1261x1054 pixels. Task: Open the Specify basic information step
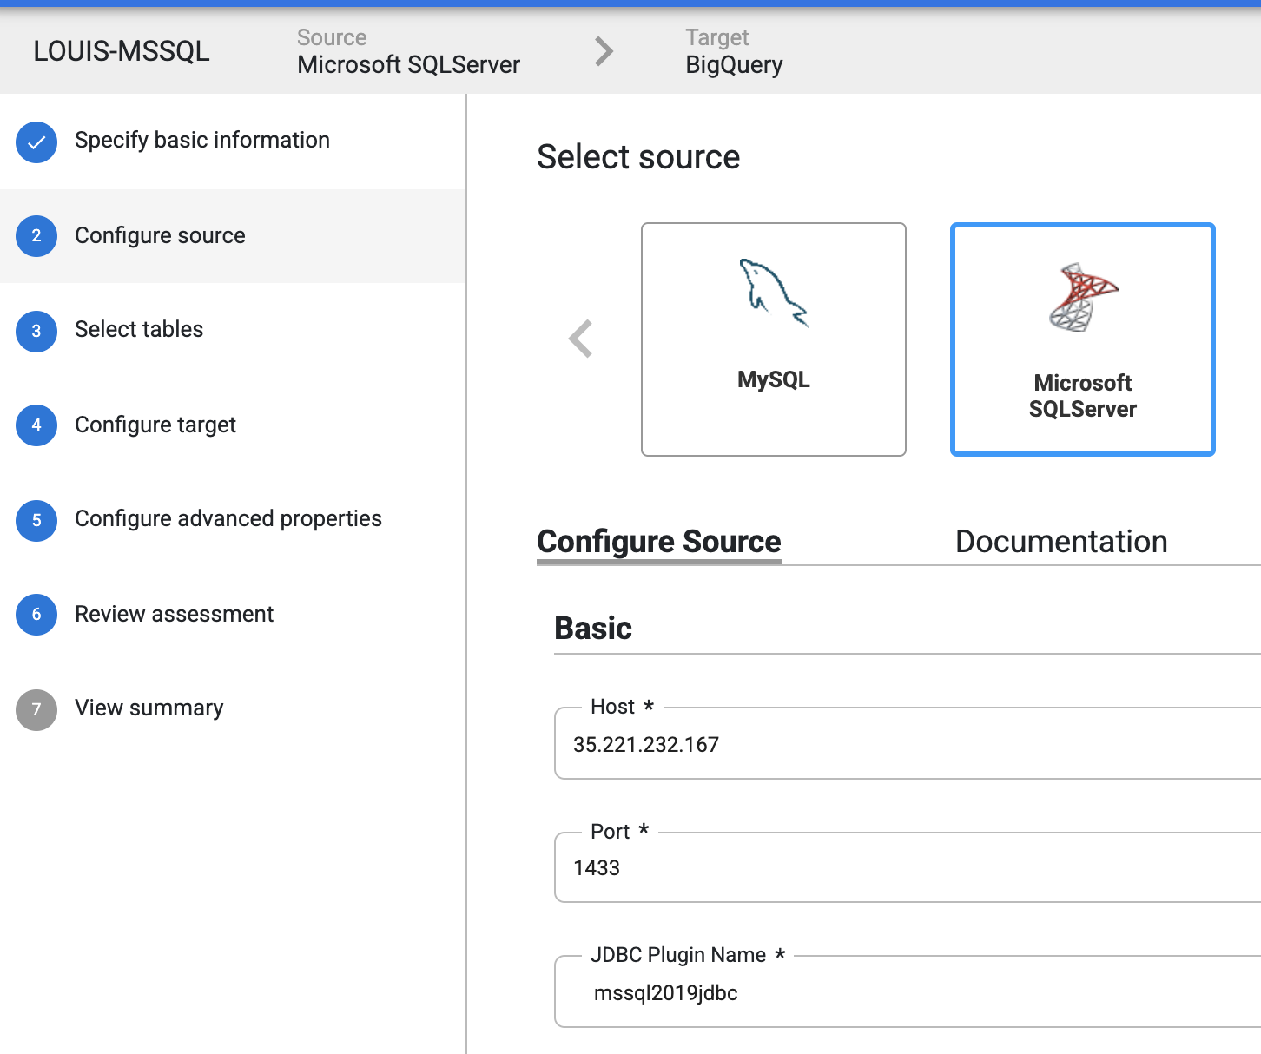(x=233, y=142)
